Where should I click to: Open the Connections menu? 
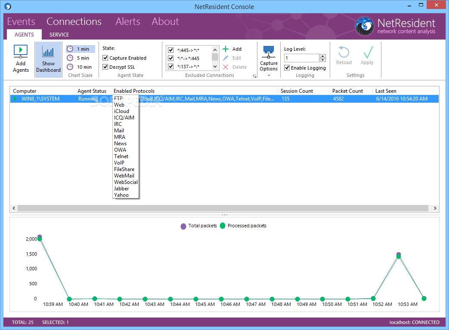74,21
